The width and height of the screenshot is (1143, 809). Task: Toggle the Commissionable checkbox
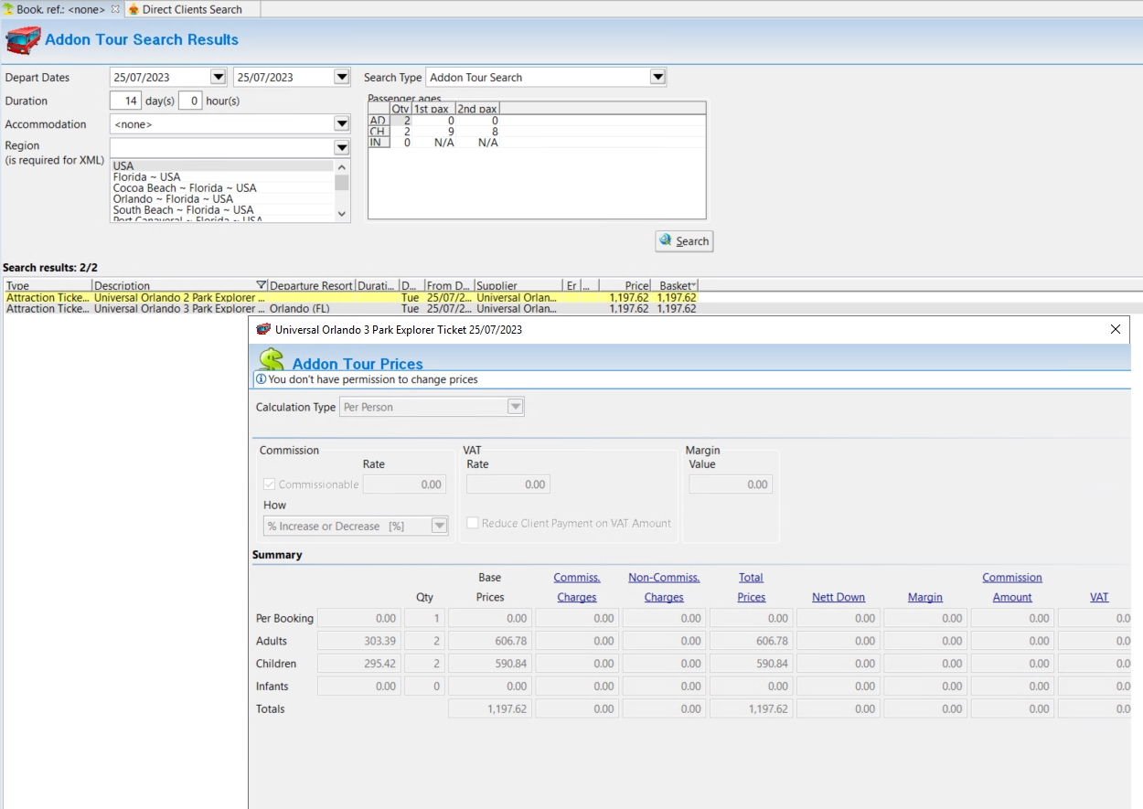pos(270,484)
